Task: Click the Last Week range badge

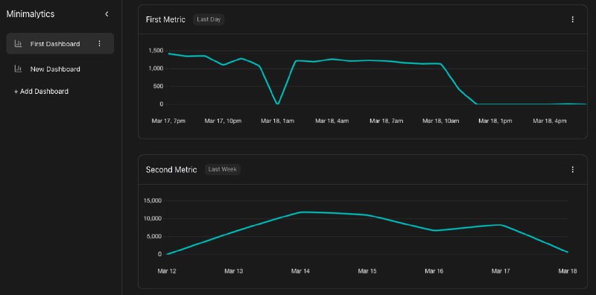Action: point(222,170)
